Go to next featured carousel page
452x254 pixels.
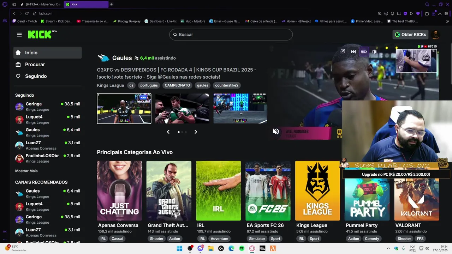click(196, 132)
